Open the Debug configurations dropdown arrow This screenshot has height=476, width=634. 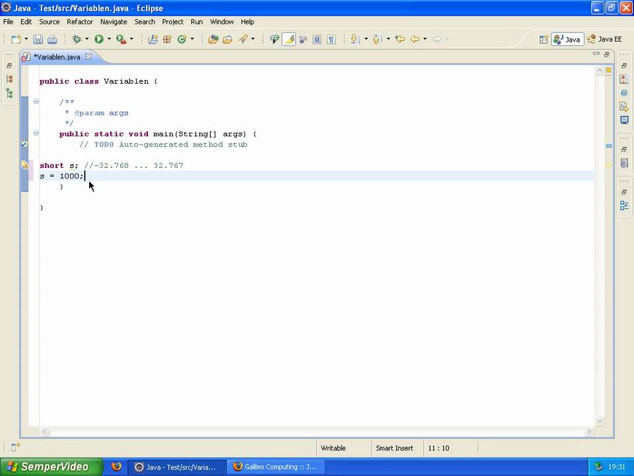point(87,39)
